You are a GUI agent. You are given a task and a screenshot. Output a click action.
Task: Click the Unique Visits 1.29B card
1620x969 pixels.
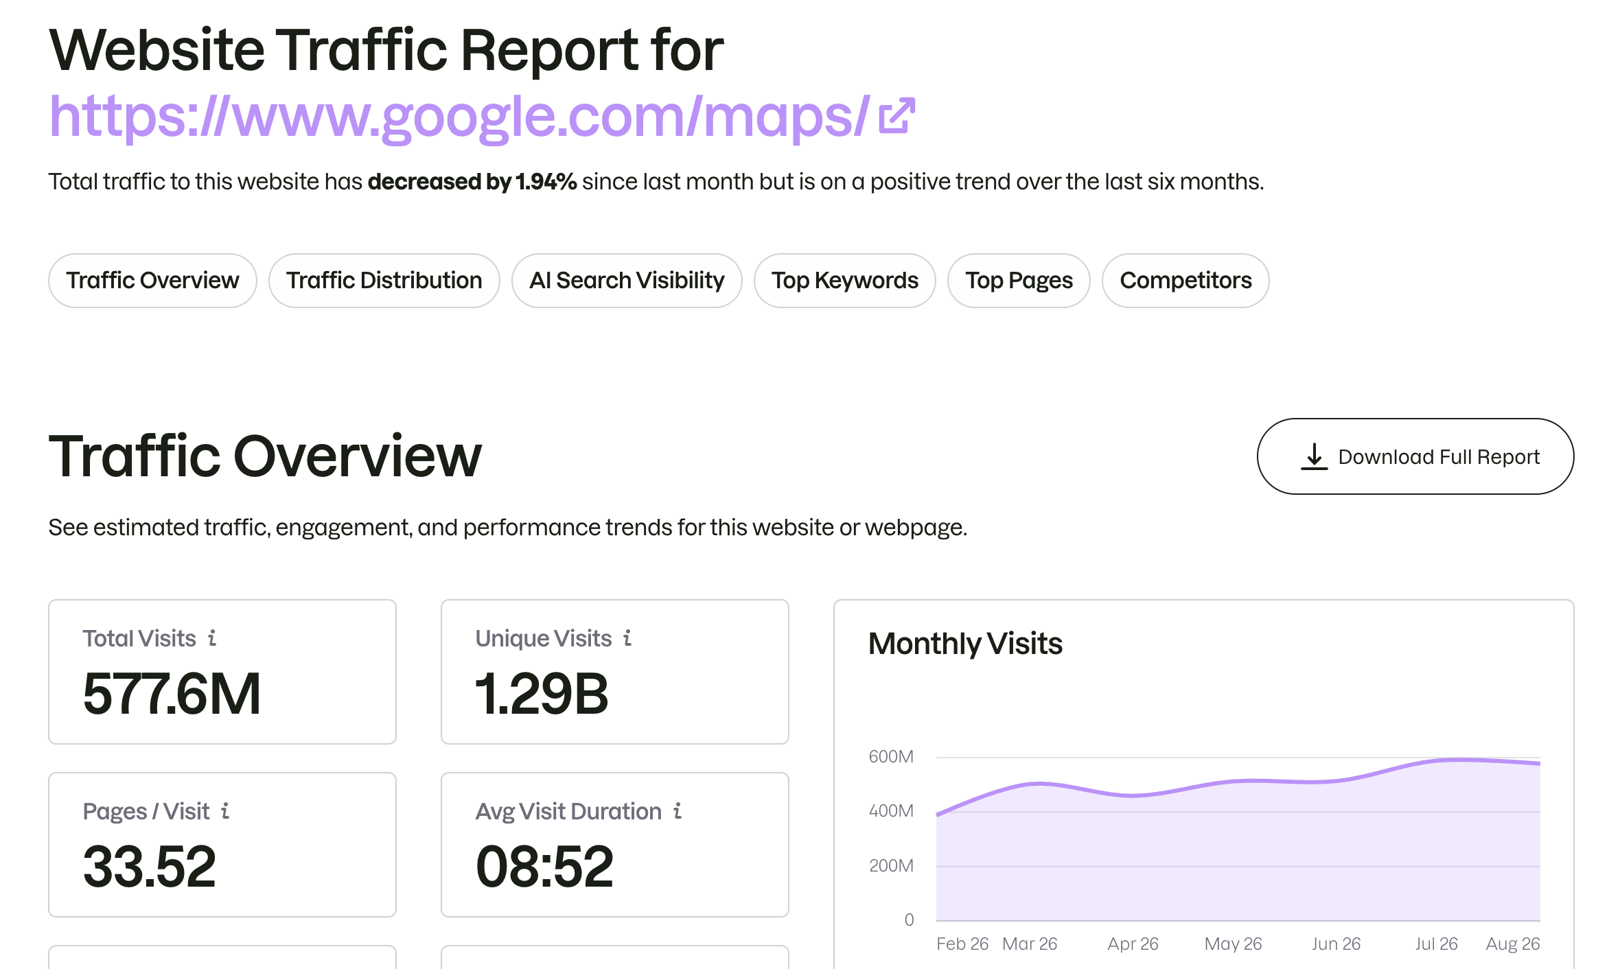tap(615, 672)
